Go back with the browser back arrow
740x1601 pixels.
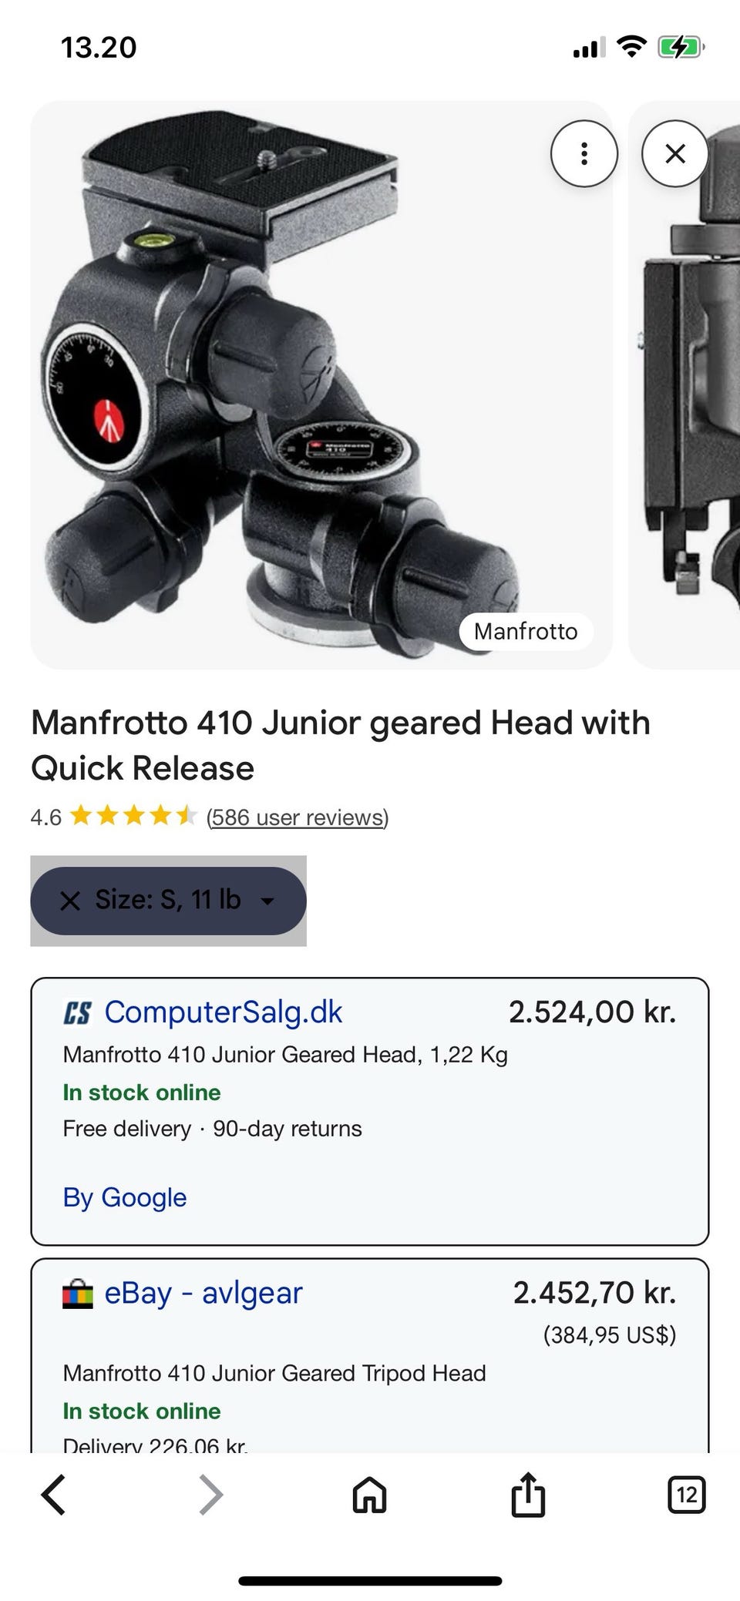pos(53,1495)
